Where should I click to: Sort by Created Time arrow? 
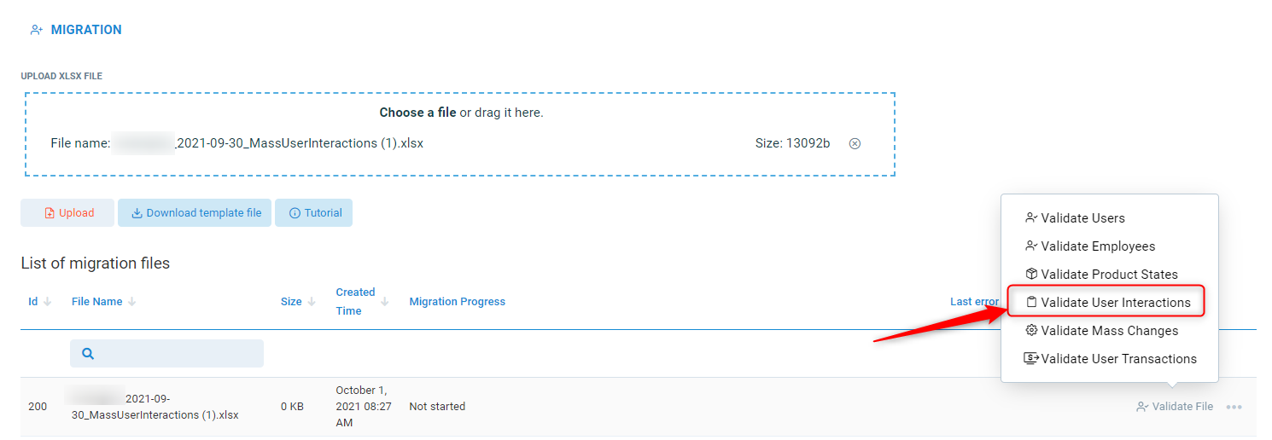[385, 302]
